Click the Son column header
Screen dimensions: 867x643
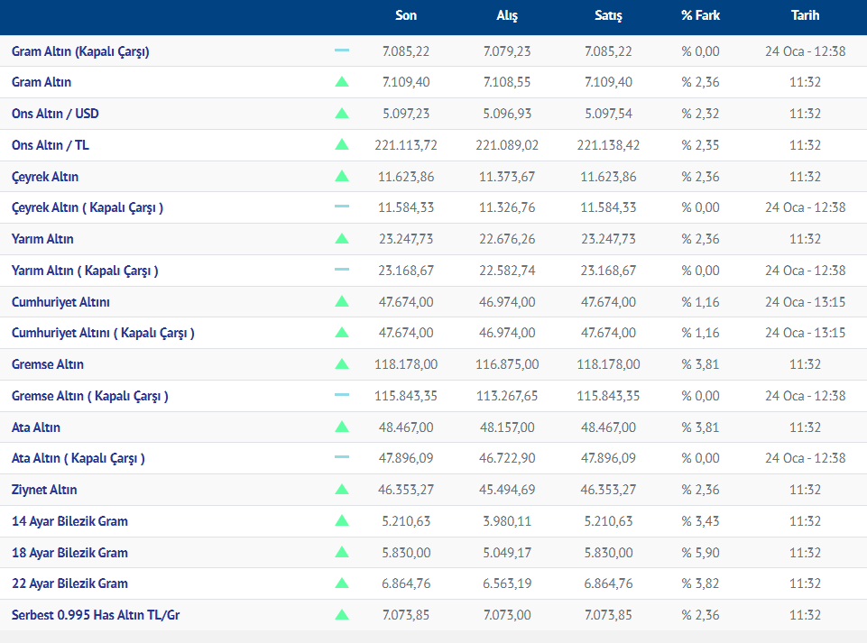406,15
